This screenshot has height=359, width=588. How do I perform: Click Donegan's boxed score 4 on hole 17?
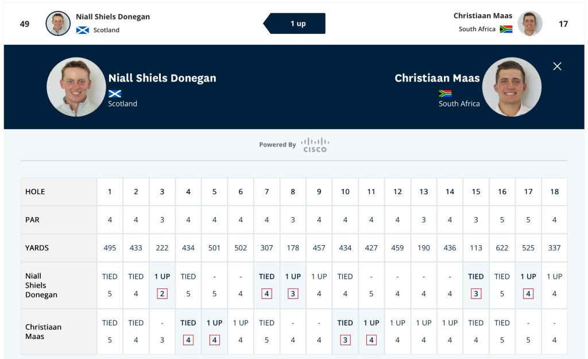click(528, 294)
